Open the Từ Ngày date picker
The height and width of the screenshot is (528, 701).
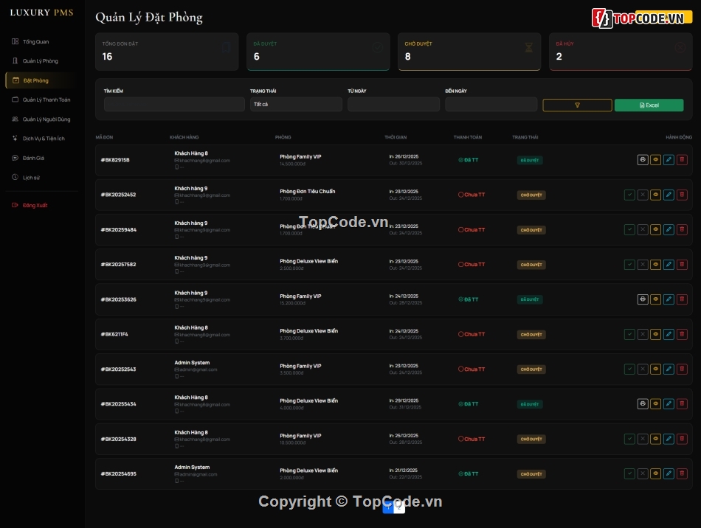[393, 105]
